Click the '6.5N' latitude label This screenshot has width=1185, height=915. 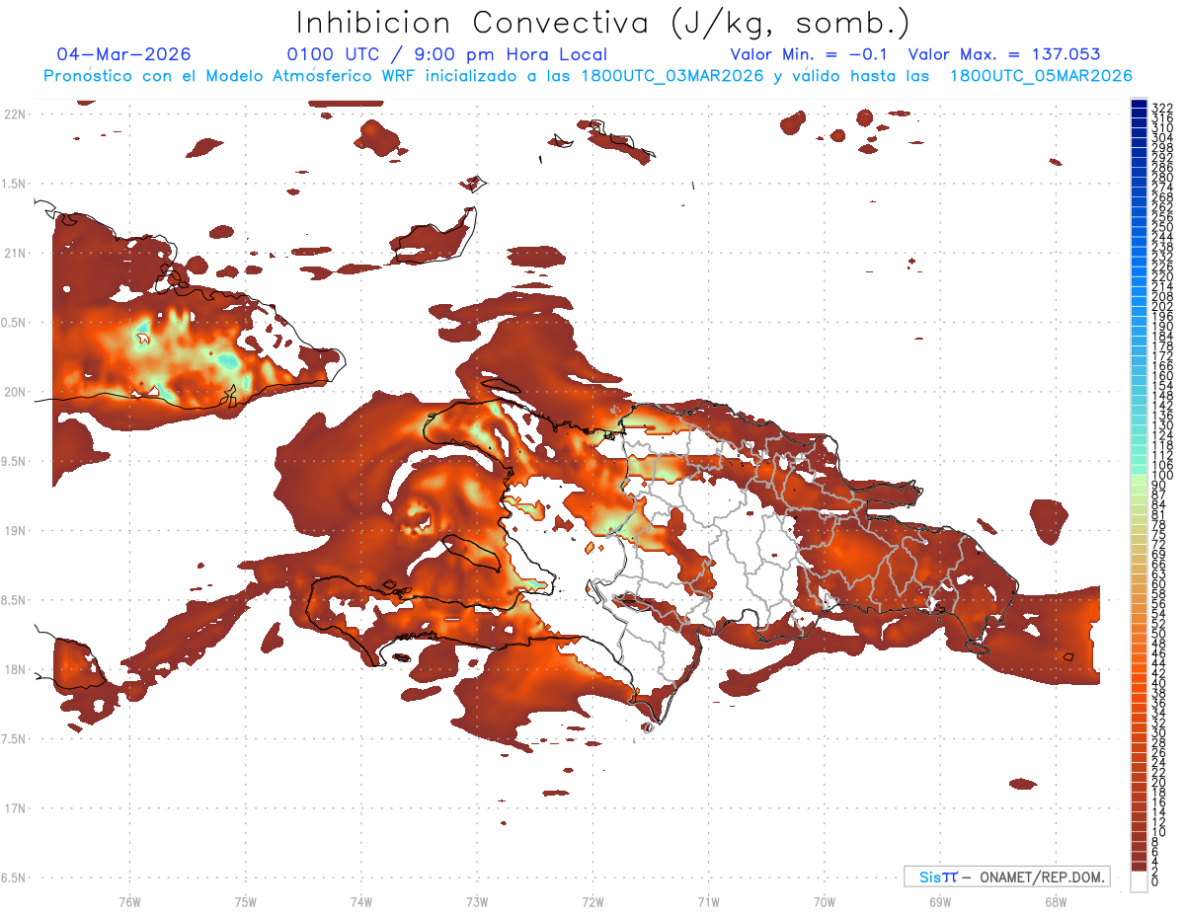[15, 877]
